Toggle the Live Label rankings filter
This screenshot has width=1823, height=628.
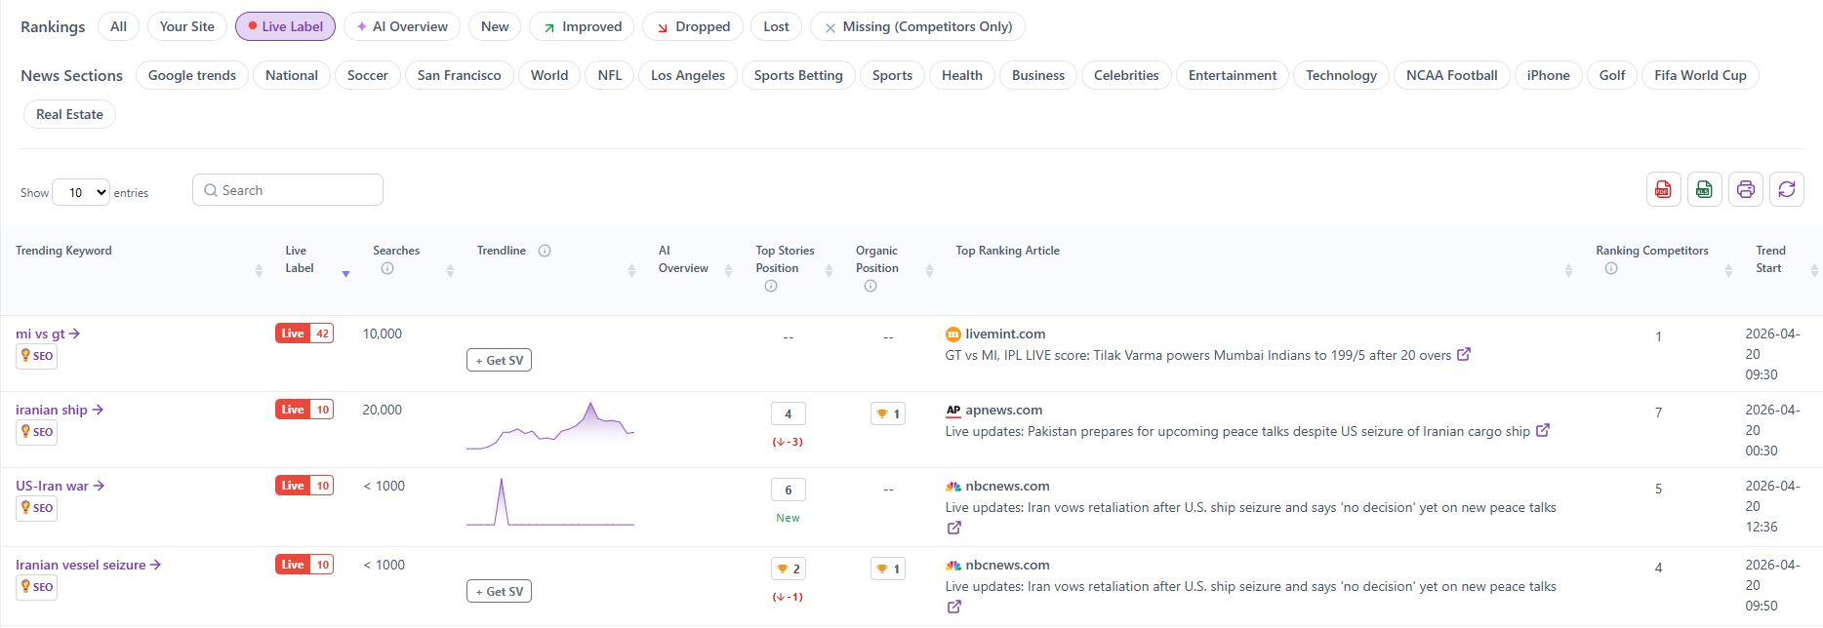[x=285, y=26]
